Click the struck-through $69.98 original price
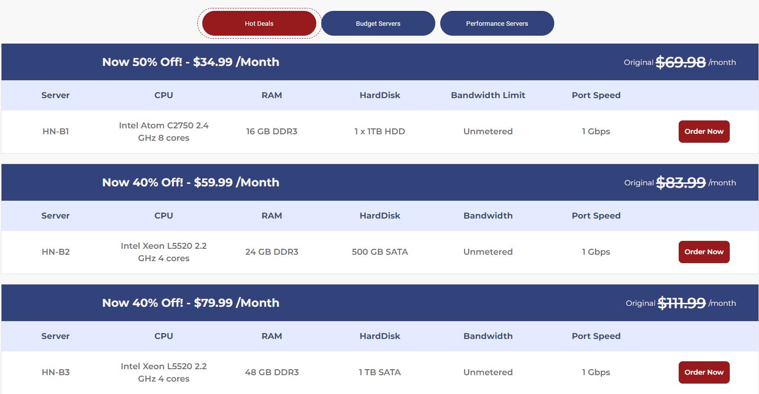Screen dimensions: 759x394 [680, 62]
